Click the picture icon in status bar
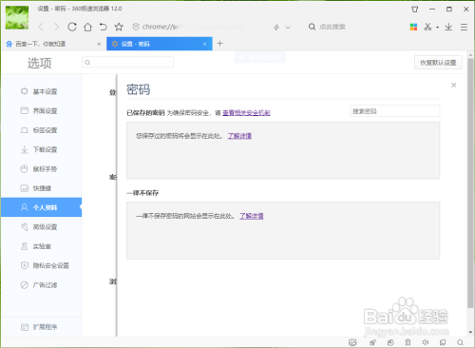 coord(352,342)
